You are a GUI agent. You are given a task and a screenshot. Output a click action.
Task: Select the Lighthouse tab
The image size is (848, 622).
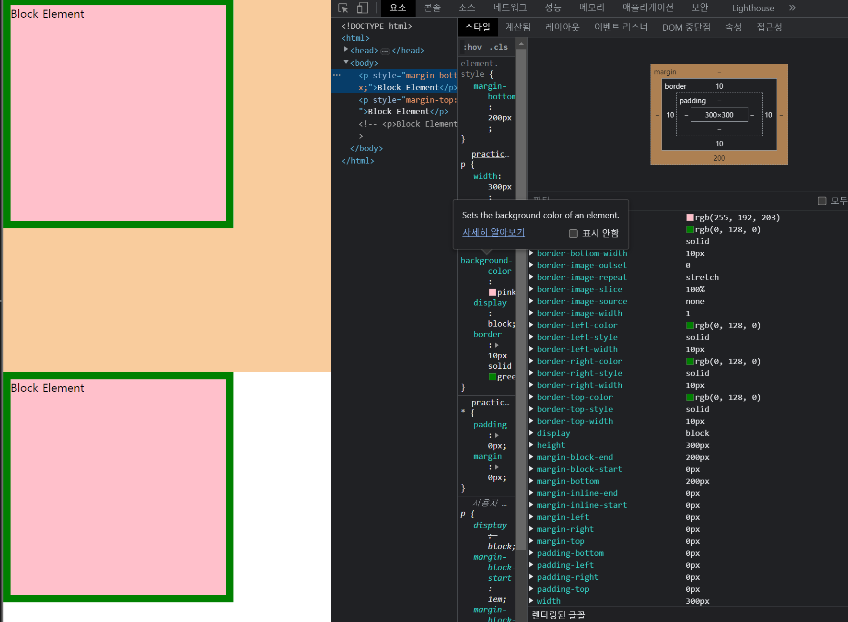pos(753,8)
